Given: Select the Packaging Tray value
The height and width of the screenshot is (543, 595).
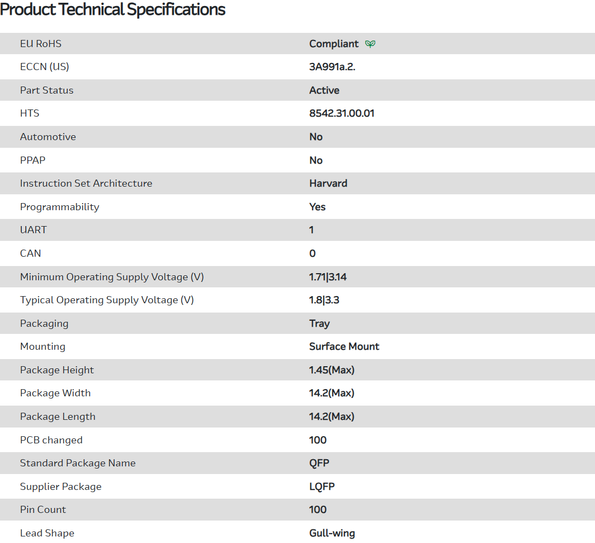Looking at the screenshot, I should [319, 324].
